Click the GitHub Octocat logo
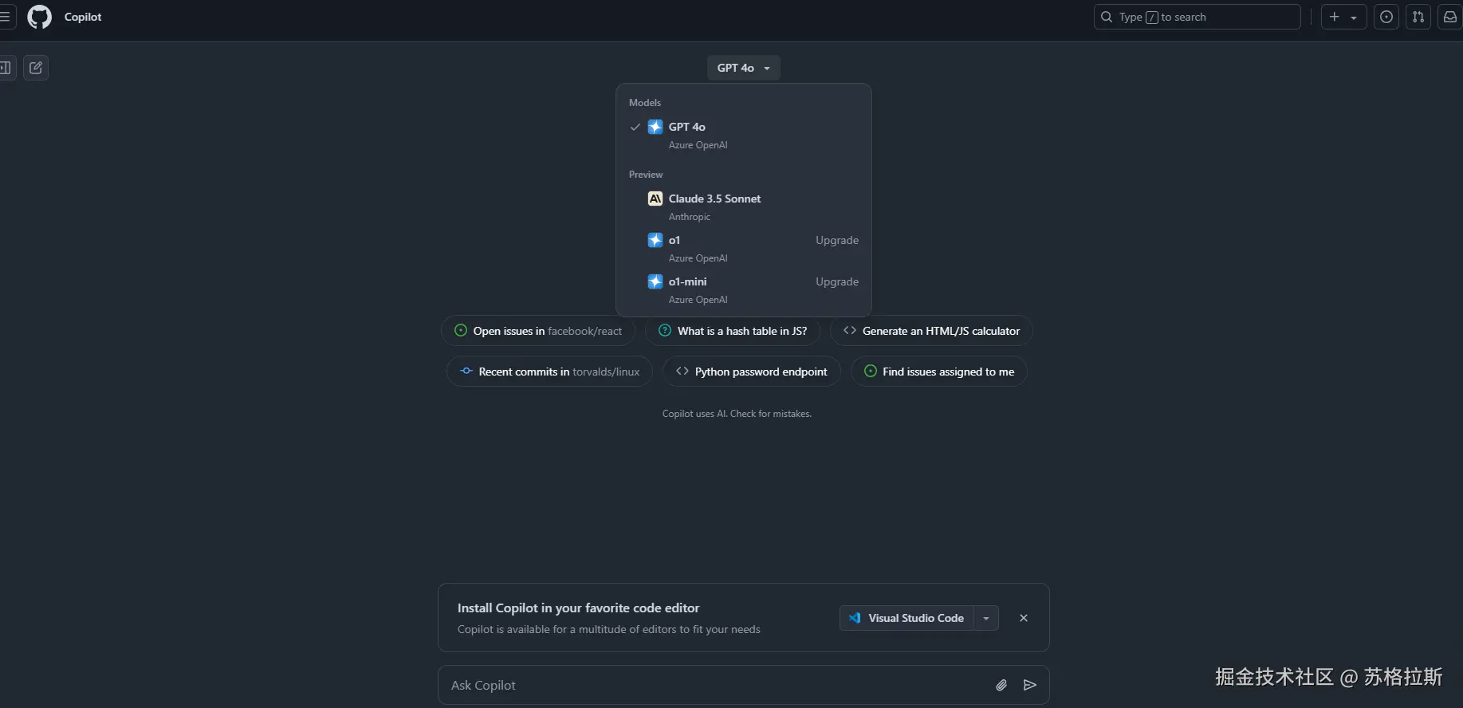 [x=39, y=17]
